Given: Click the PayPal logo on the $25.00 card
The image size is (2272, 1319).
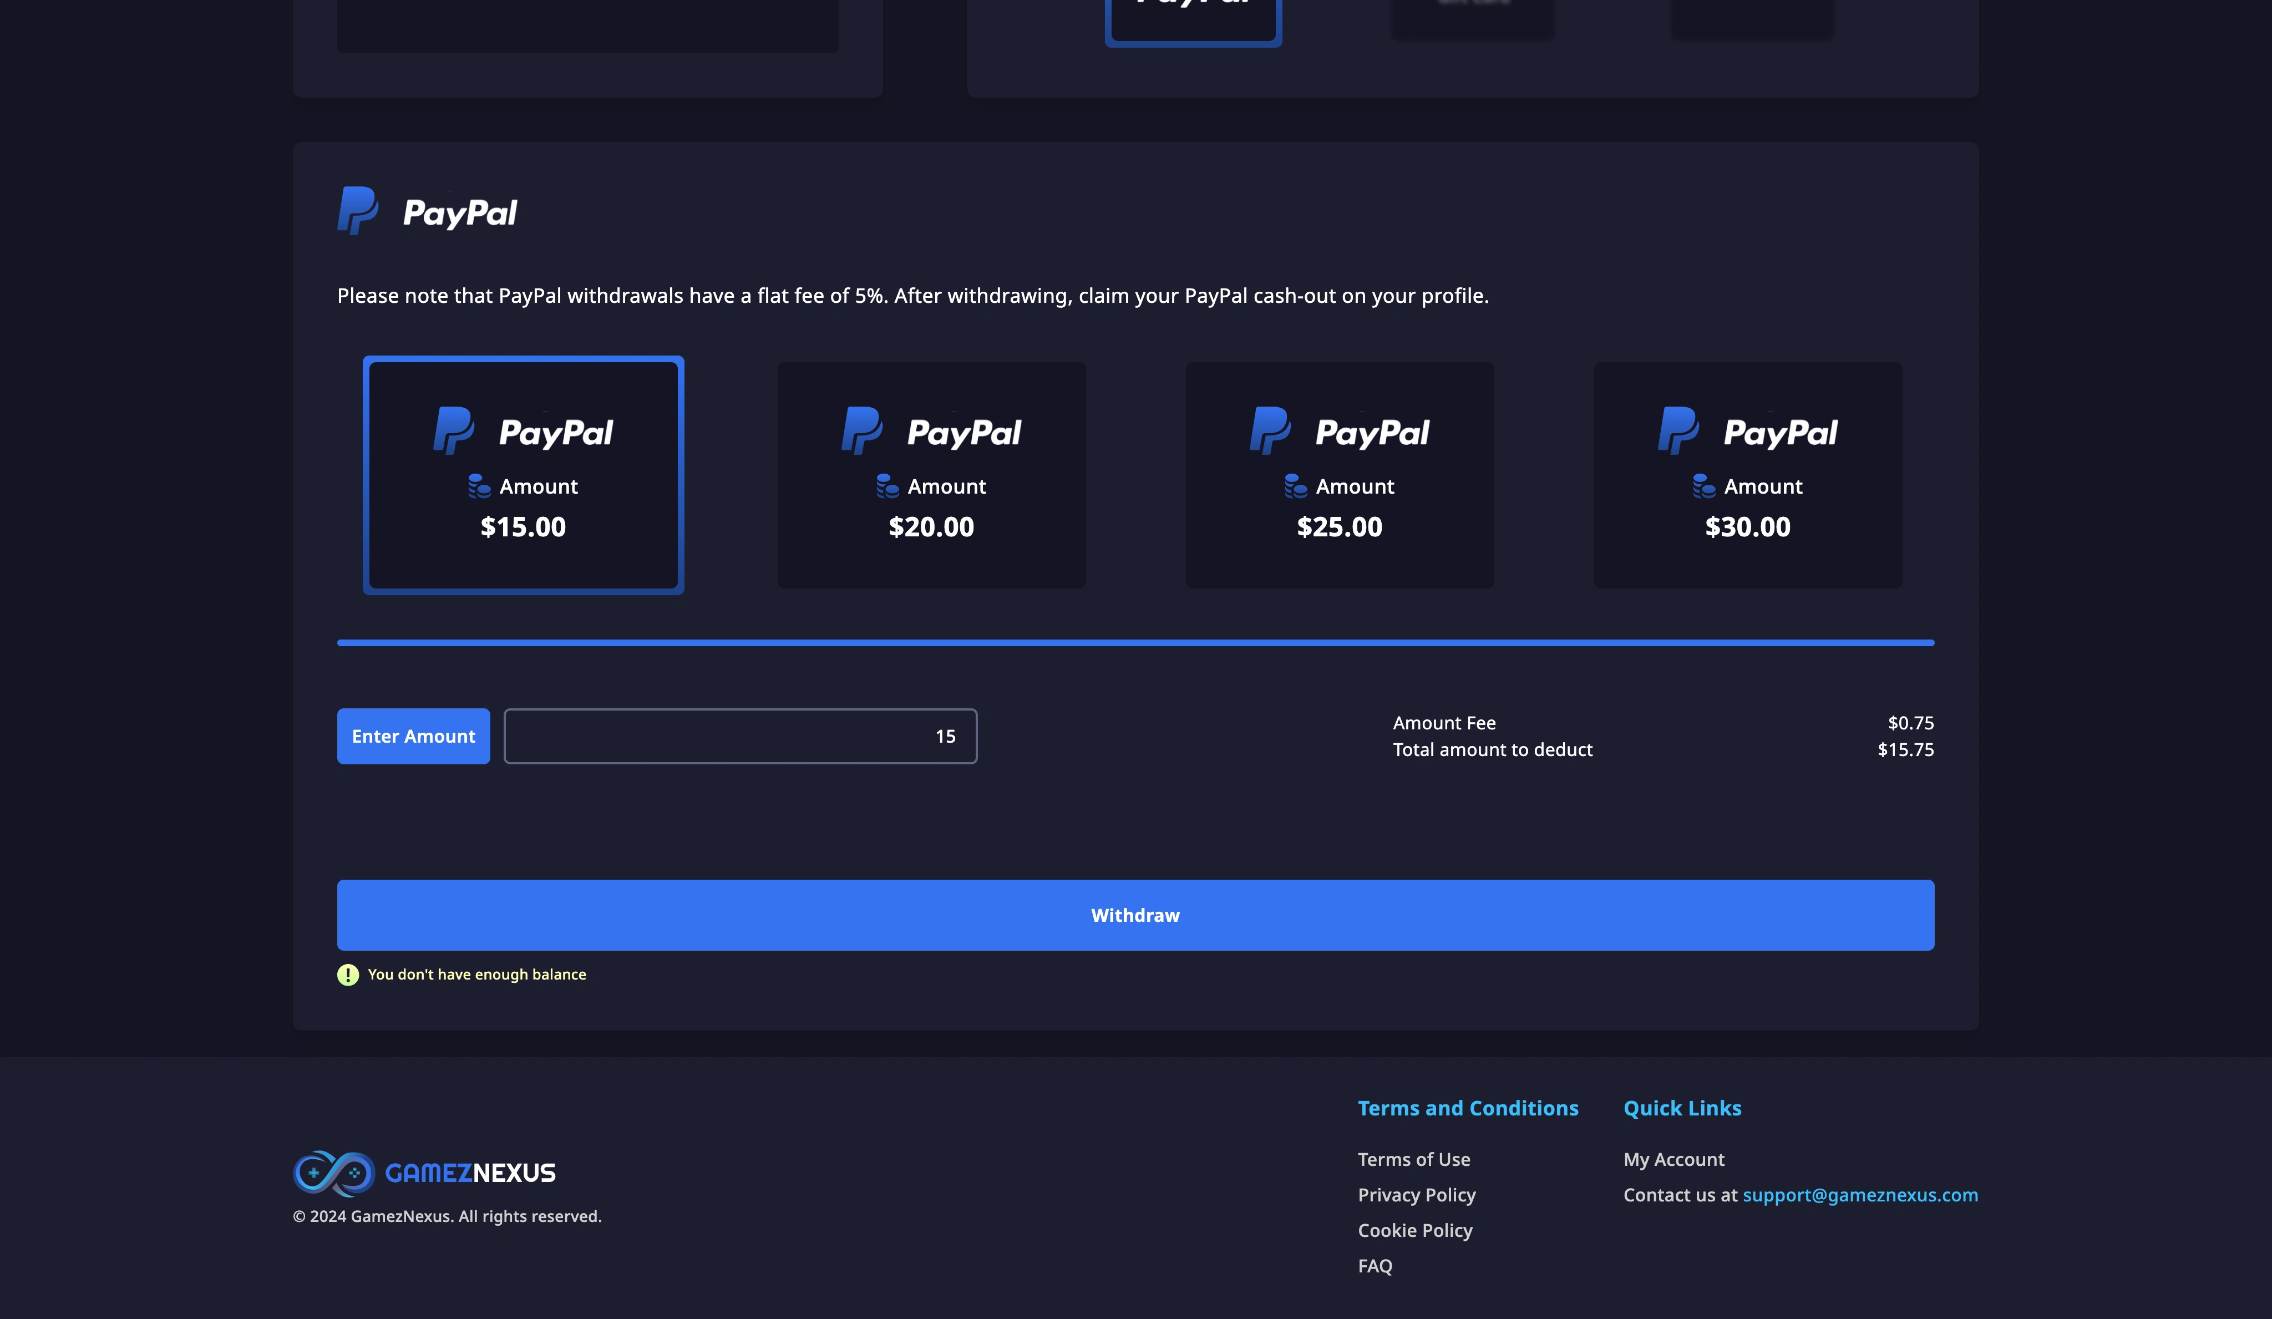Looking at the screenshot, I should click(1340, 431).
